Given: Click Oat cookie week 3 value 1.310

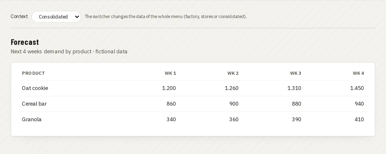Looking at the screenshot, I should tap(294, 88).
